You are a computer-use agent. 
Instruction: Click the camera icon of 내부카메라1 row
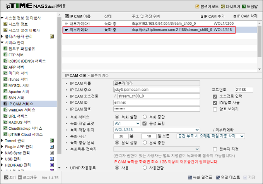coord(67,24)
